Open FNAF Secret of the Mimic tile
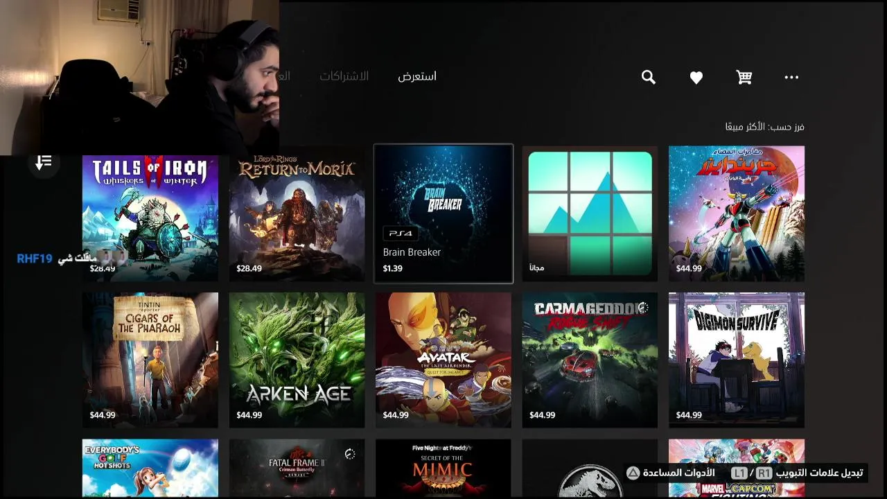 443,469
